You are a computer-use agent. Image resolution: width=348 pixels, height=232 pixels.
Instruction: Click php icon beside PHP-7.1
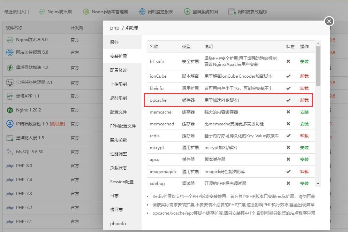point(10,222)
